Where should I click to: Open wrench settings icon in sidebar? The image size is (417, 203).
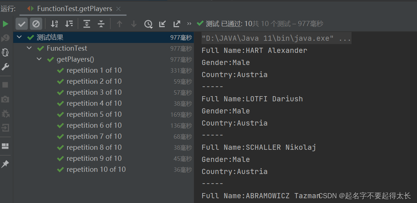[5, 67]
